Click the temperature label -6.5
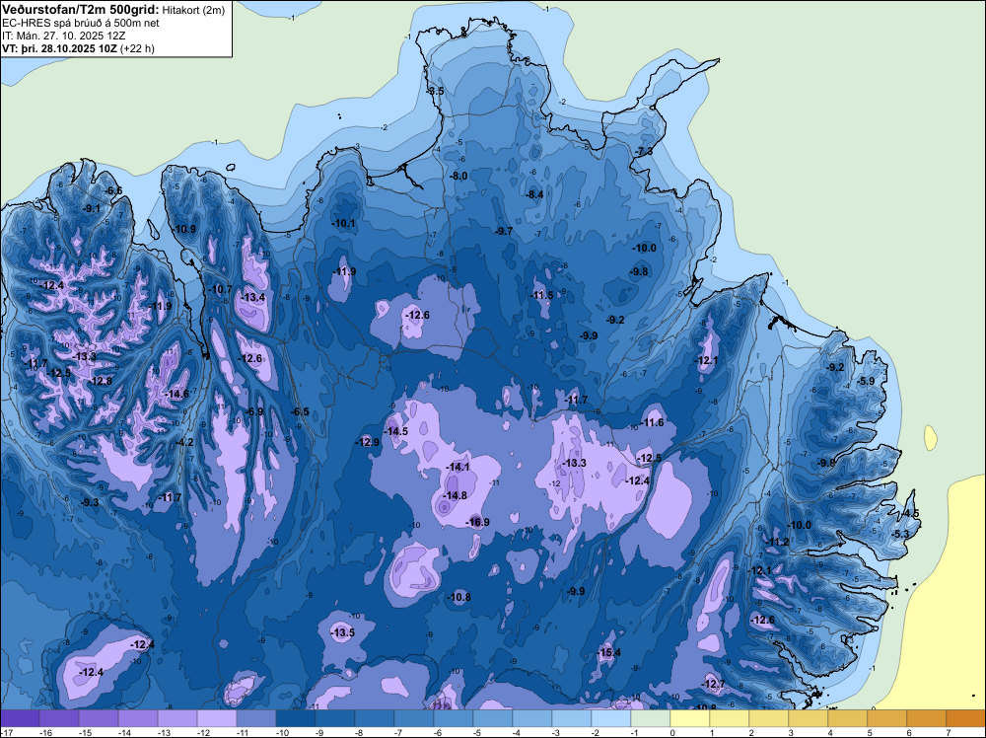This screenshot has height=738, width=986. pos(300,412)
